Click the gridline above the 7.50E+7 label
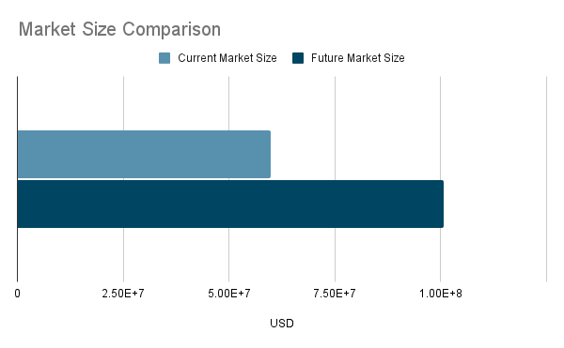The height and width of the screenshot is (348, 564). (335, 104)
